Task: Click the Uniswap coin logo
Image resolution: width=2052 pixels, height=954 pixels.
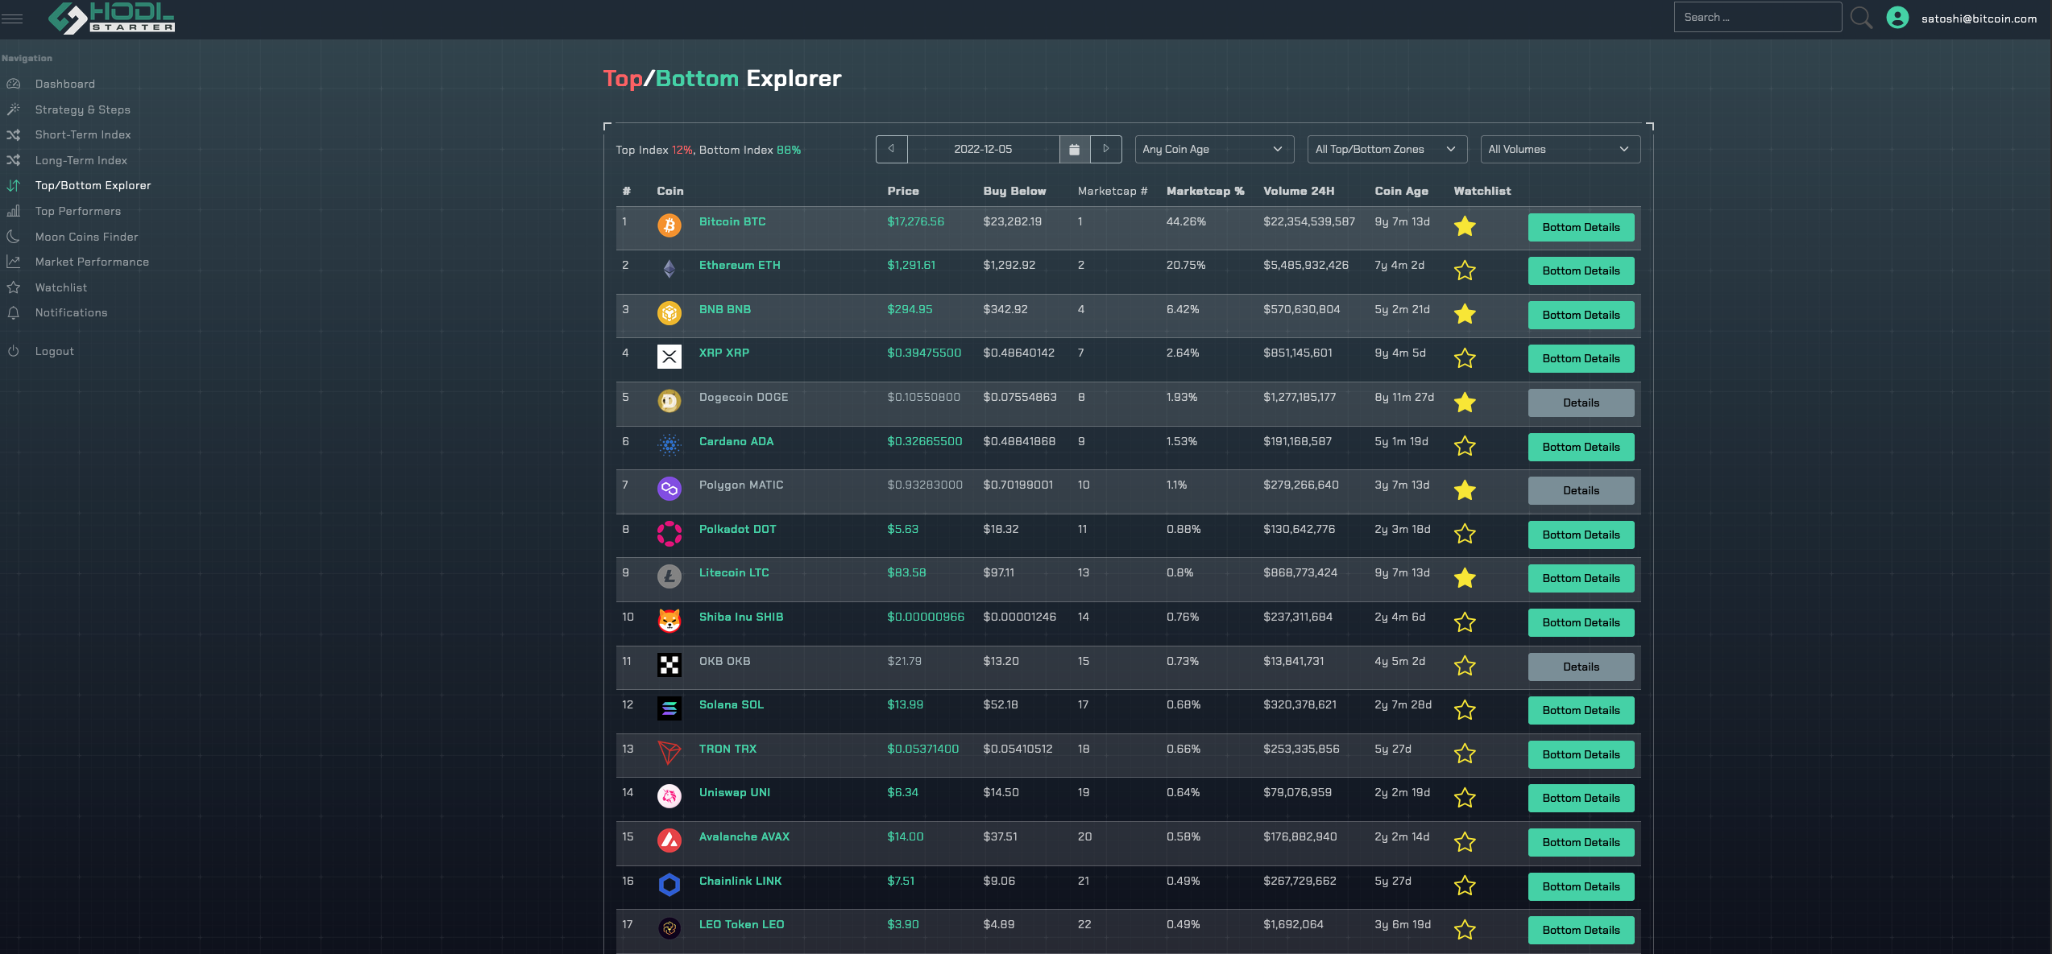Action: pos(669,796)
